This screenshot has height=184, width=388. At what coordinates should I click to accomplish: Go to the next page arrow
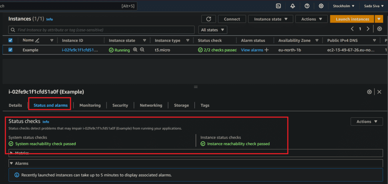368,29
